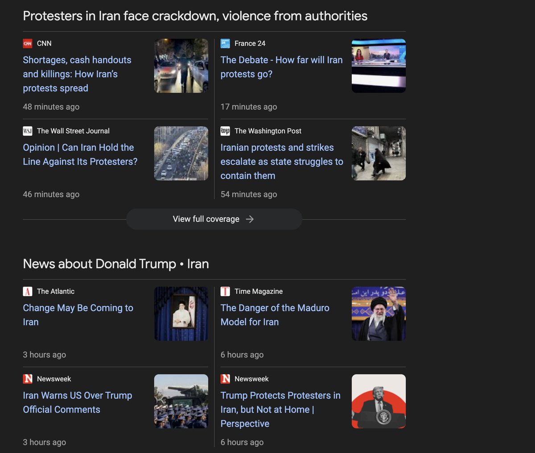
Task: Open the CNN story thumbnail of street cars
Action: click(x=181, y=66)
